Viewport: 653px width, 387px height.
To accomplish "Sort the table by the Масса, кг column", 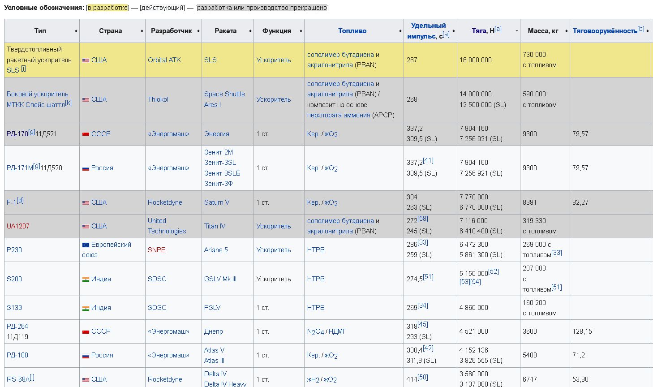I will [543, 31].
